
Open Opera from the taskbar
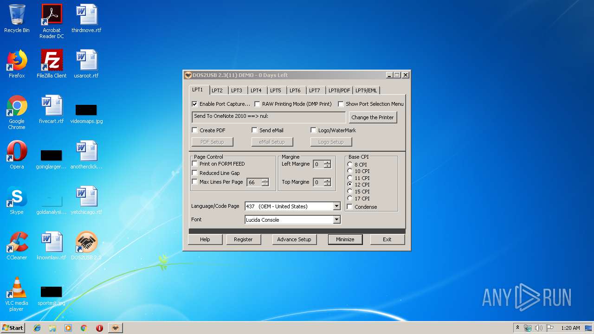[99, 328]
